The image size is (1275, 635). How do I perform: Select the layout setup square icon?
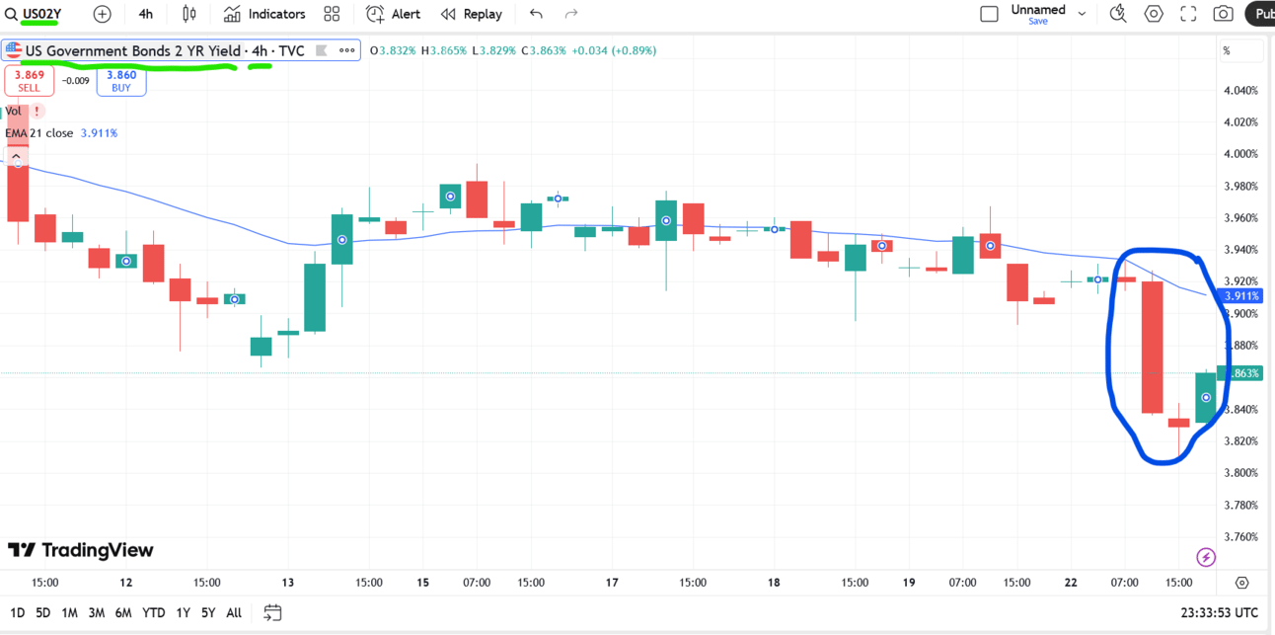[989, 14]
